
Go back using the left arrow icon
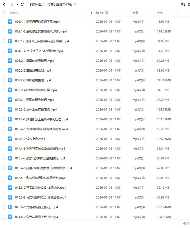tap(4, 5)
